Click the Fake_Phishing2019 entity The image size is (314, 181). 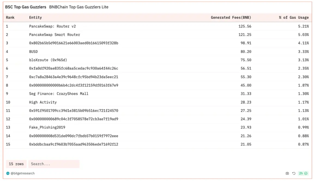[47, 127]
